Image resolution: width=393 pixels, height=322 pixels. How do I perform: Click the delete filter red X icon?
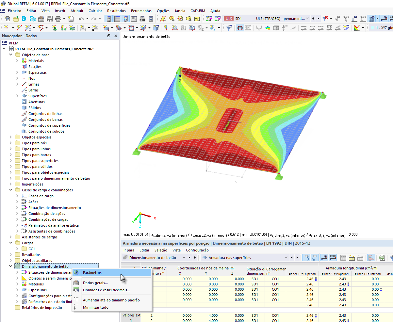click(x=325, y=19)
